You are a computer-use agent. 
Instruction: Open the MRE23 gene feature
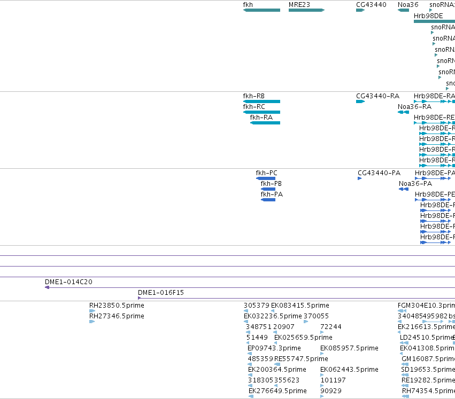[306, 10]
